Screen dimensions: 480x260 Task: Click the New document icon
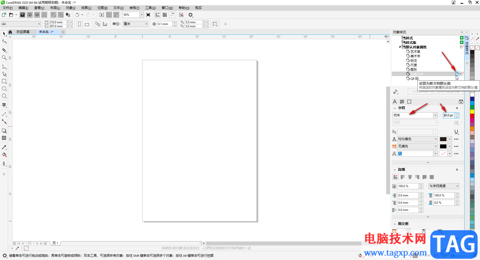tap(4, 15)
